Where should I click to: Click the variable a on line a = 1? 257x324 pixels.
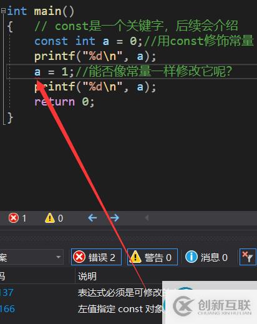click(x=37, y=72)
